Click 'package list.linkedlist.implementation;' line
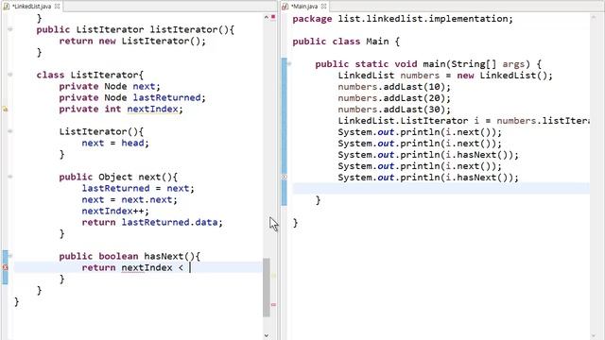Screen dimensions: 605x340 pos(403,19)
